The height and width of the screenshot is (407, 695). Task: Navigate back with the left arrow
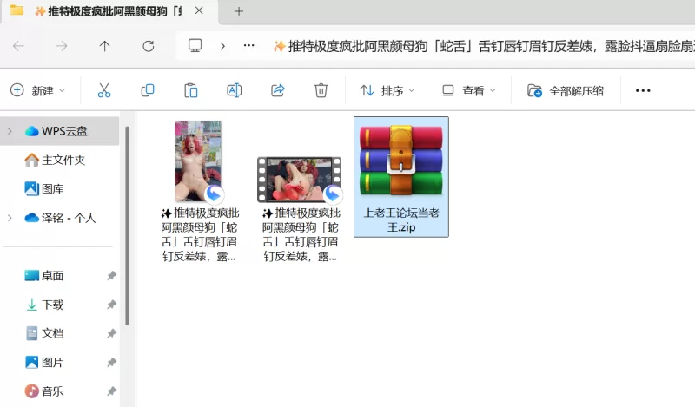tap(18, 46)
